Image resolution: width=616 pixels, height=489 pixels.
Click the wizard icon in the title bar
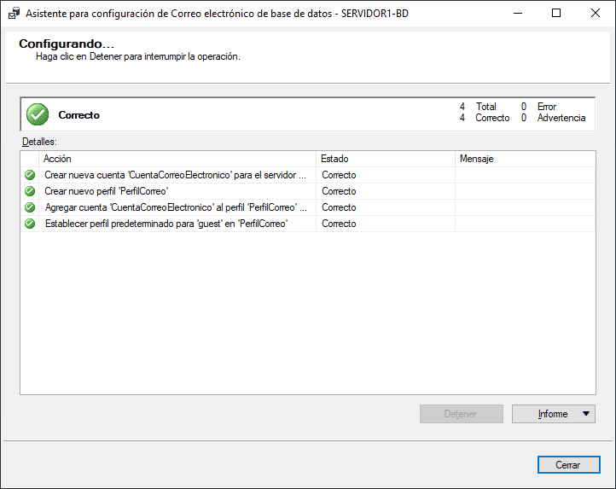tap(13, 14)
